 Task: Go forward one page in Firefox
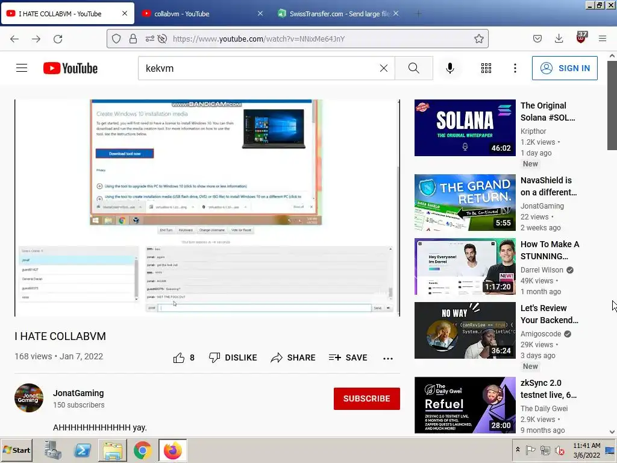[36, 39]
